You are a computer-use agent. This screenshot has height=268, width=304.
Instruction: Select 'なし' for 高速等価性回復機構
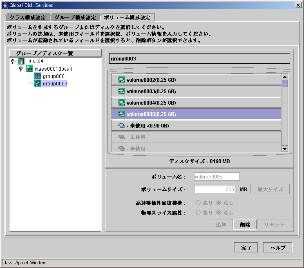[x=219, y=203]
